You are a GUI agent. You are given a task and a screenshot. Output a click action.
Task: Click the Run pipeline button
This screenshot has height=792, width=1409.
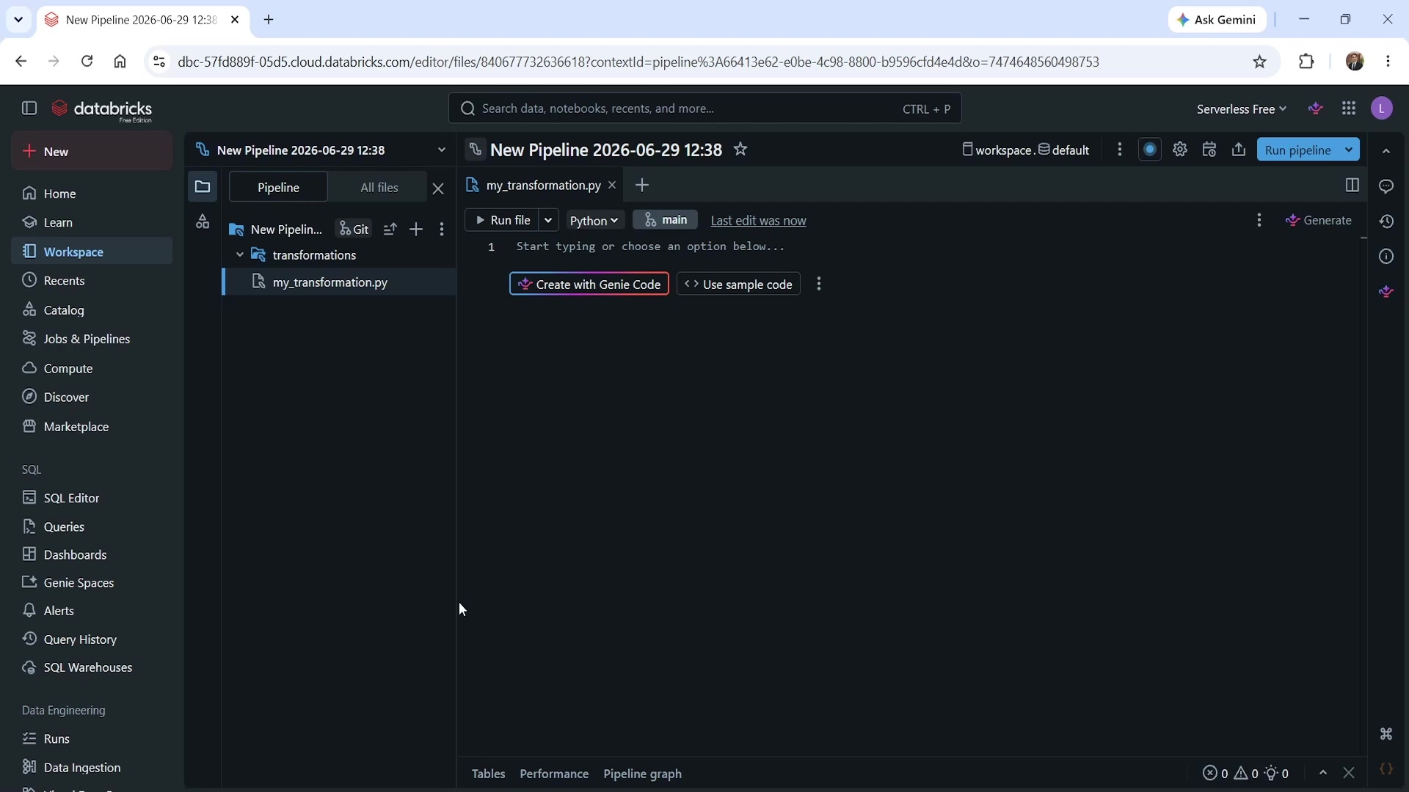(x=1297, y=150)
